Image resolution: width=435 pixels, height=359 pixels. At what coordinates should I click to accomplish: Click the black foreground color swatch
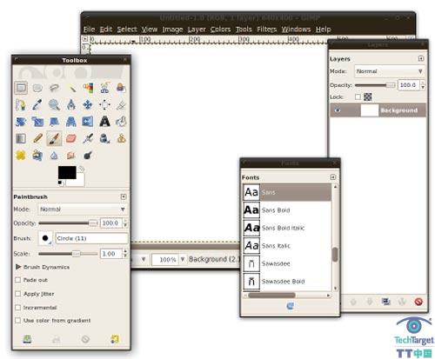point(67,172)
